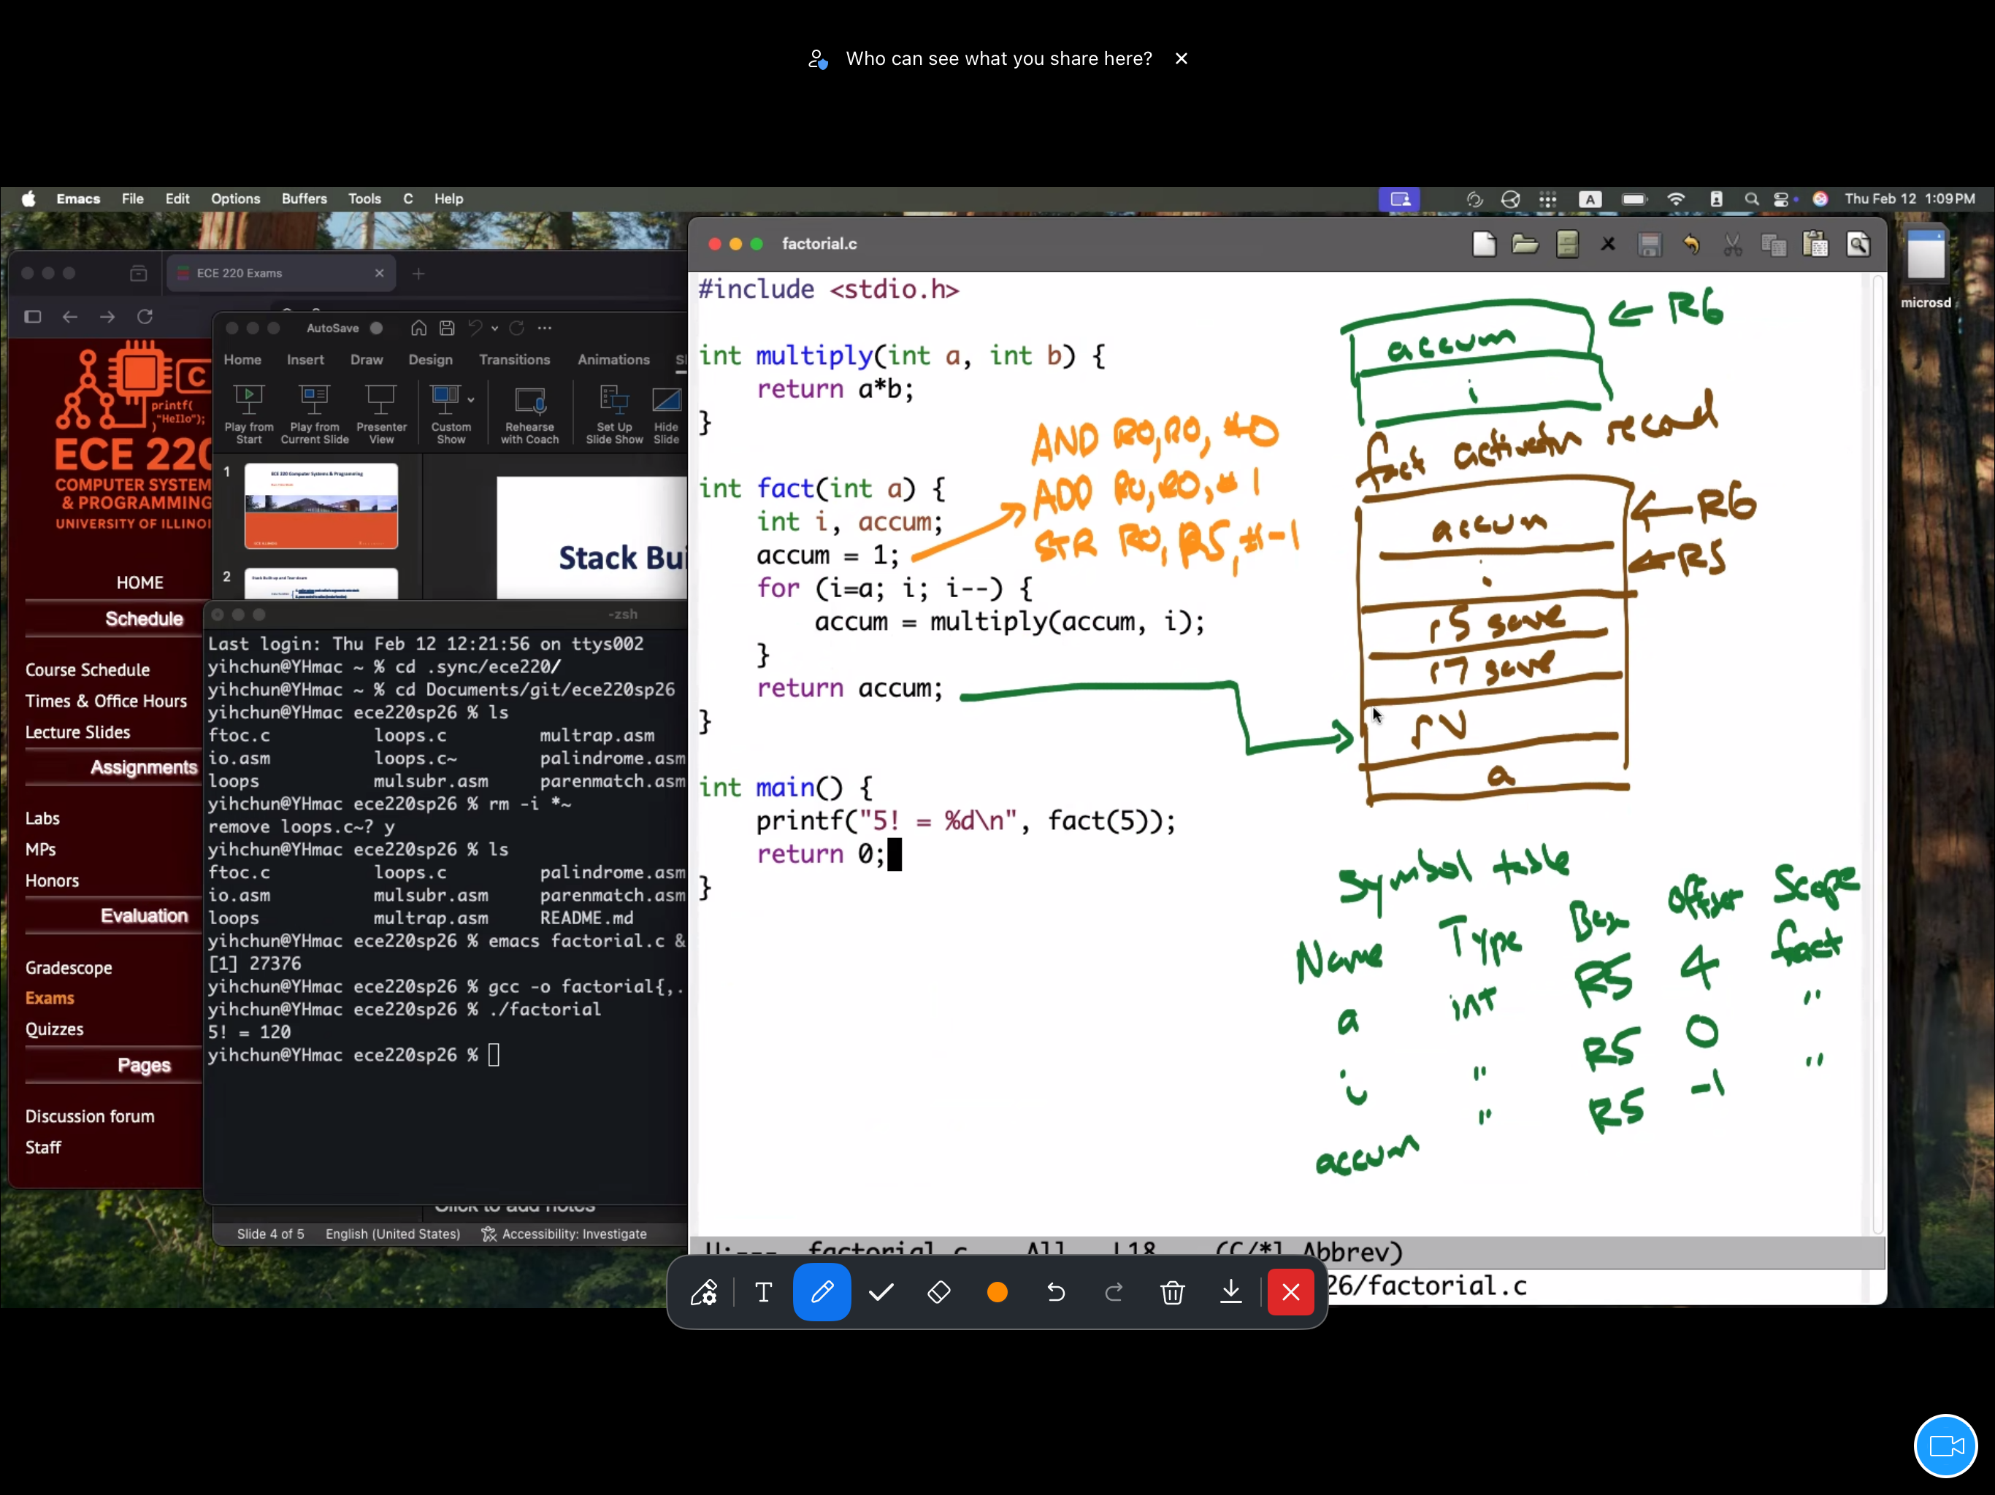The width and height of the screenshot is (1995, 1495).
Task: Click the trash icon to clear annotations
Action: (x=1171, y=1292)
